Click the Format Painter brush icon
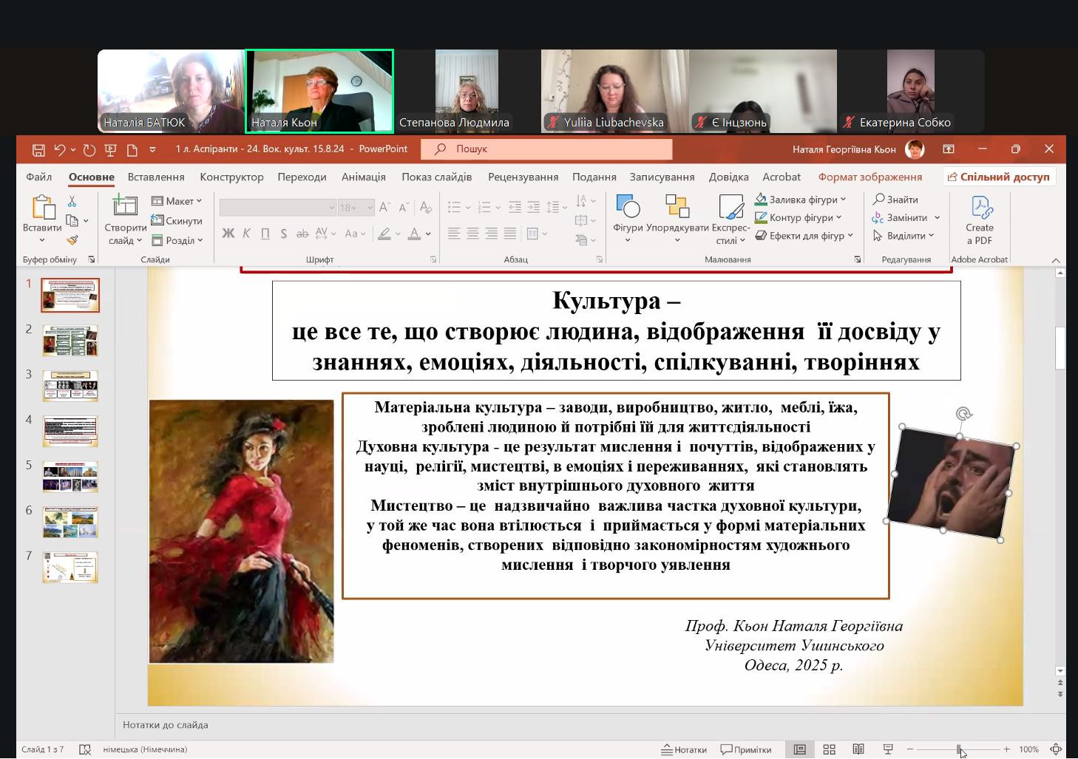This screenshot has height=759, width=1078. click(72, 240)
